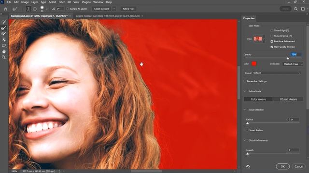Click the Opacity slider handle
309x173 pixels.
(288, 59)
